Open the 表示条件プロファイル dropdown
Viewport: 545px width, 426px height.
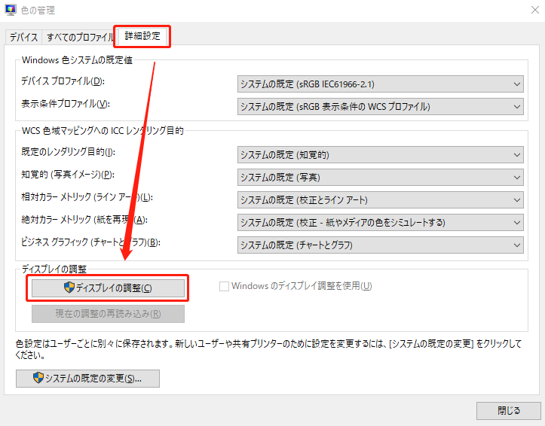380,107
